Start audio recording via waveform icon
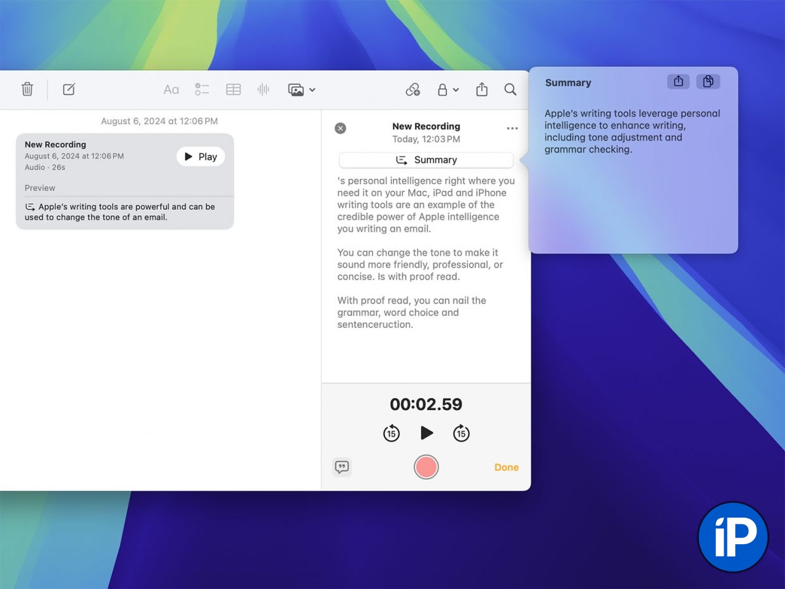 tap(264, 89)
